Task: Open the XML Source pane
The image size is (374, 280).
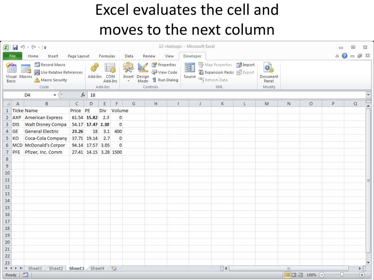Action: coord(190,71)
